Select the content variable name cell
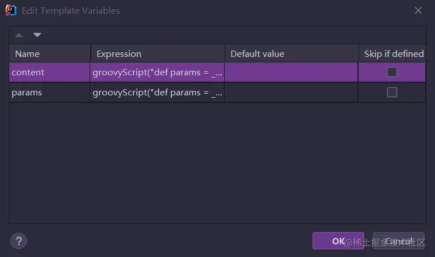The width and height of the screenshot is (435, 257). (x=49, y=72)
